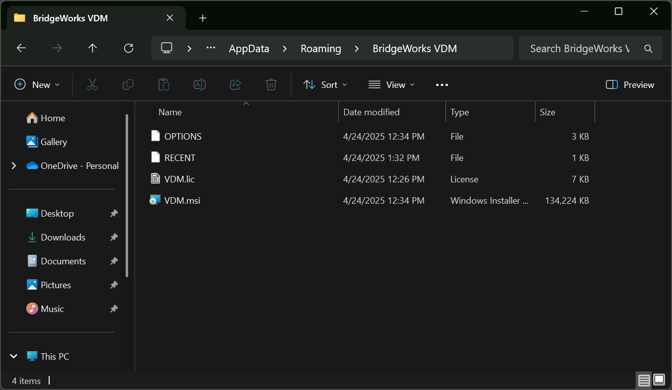Click the Paste clipboard icon
The height and width of the screenshot is (390, 672).
click(x=164, y=85)
